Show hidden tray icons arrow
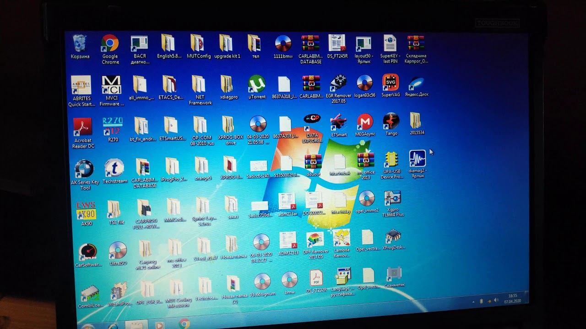The height and width of the screenshot is (329, 586). pos(473,302)
